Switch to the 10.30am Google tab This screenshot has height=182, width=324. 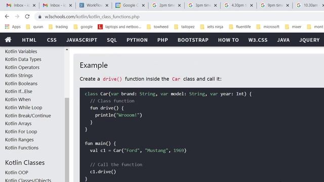pos(309,6)
